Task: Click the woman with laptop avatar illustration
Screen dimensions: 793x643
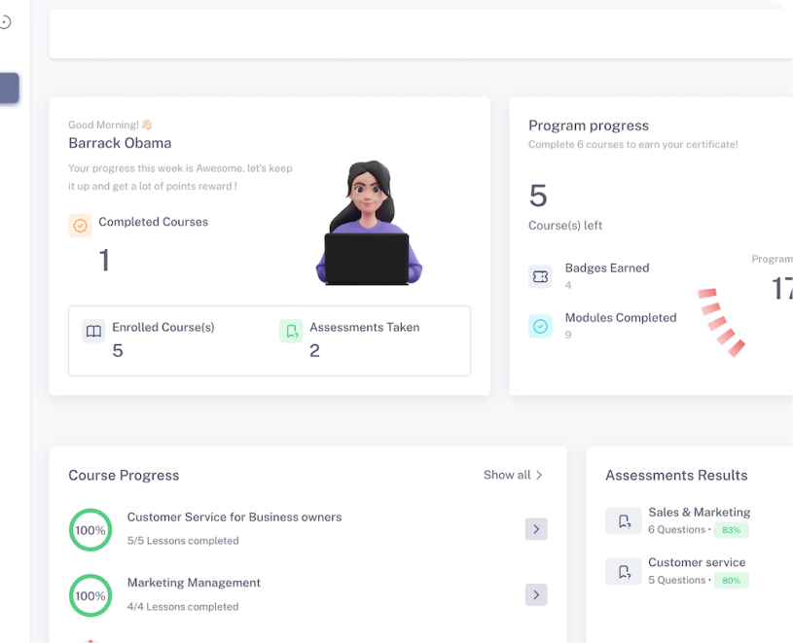Action: coord(366,225)
